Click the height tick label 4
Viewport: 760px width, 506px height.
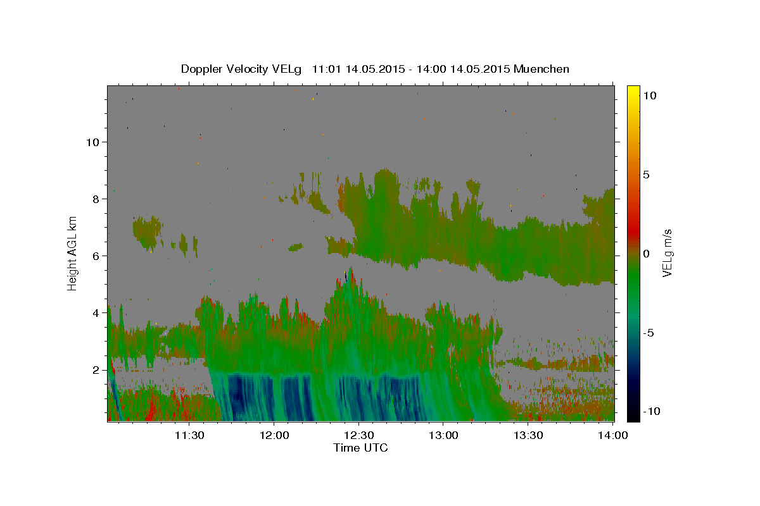click(x=96, y=313)
